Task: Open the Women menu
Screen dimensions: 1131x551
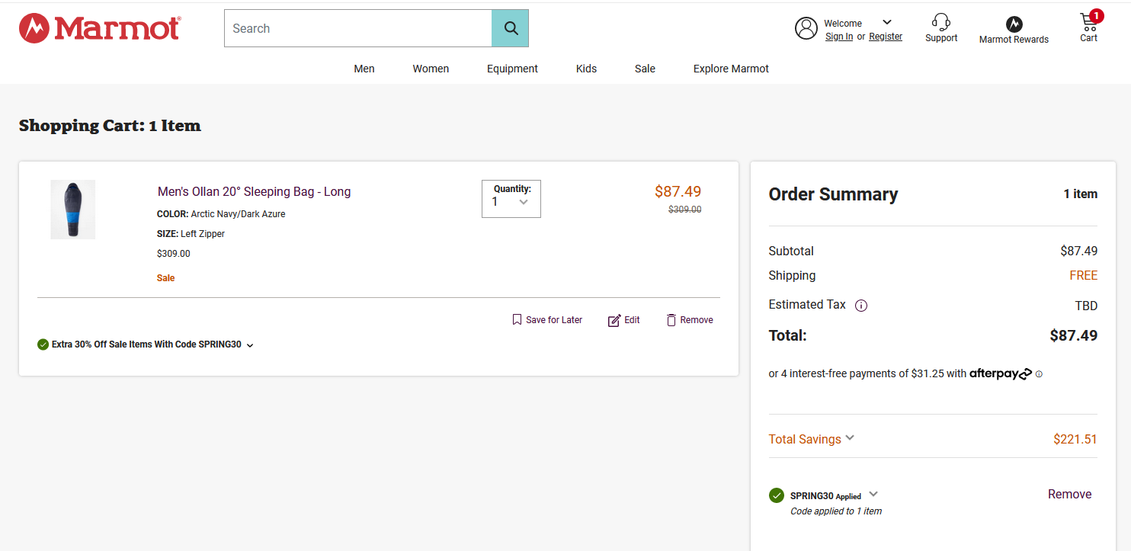Action: [x=431, y=69]
